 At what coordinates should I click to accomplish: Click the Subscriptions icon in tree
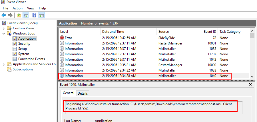point(9,69)
